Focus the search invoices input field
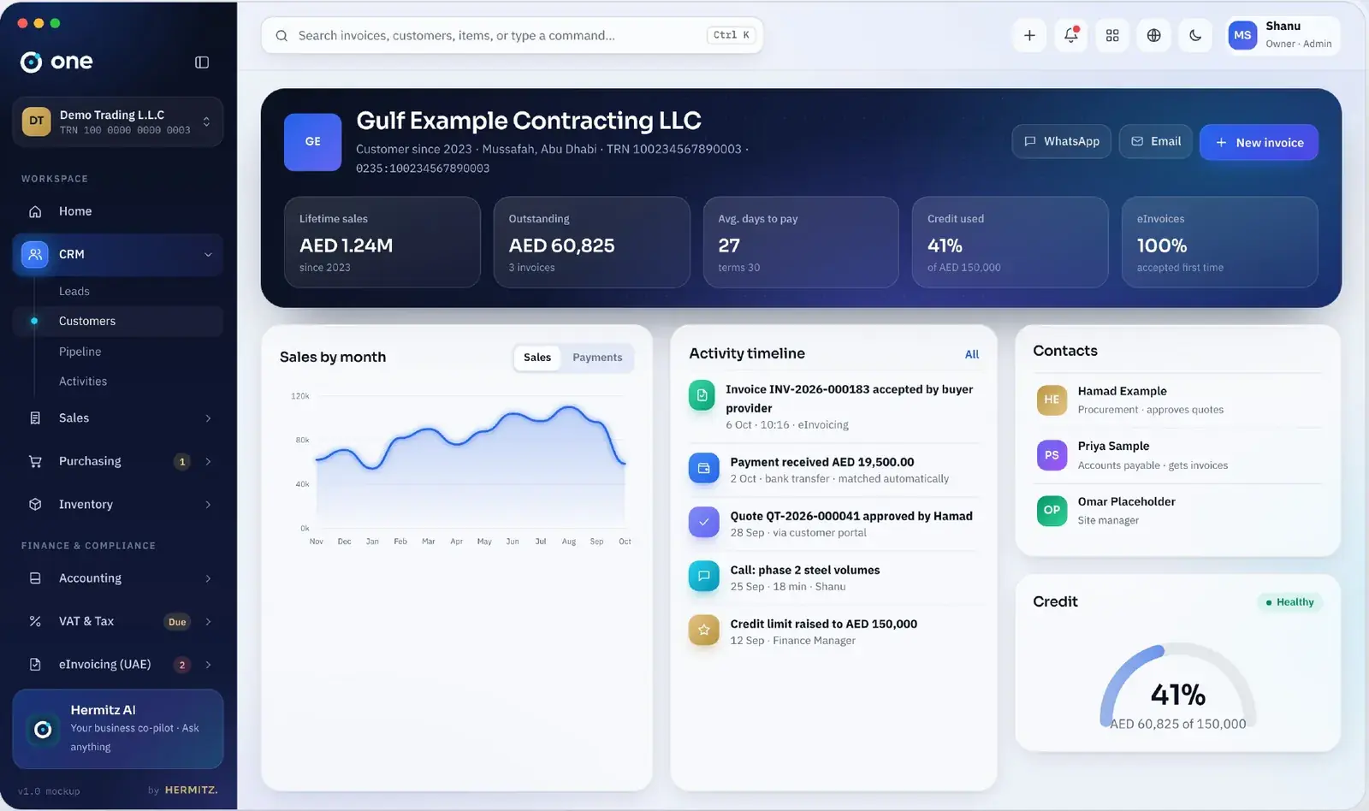This screenshot has height=811, width=1369. 512,35
